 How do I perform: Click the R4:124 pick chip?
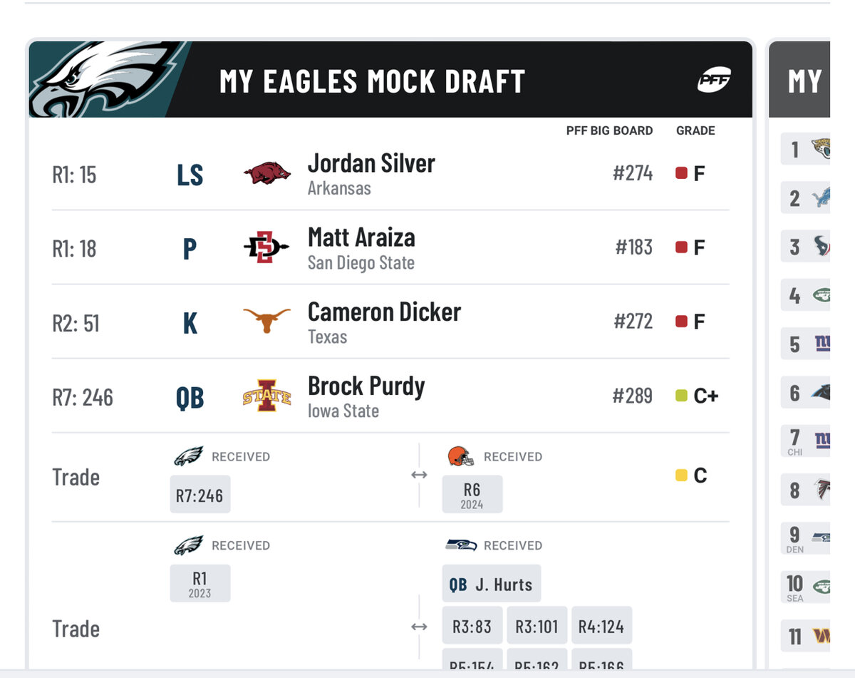click(601, 627)
